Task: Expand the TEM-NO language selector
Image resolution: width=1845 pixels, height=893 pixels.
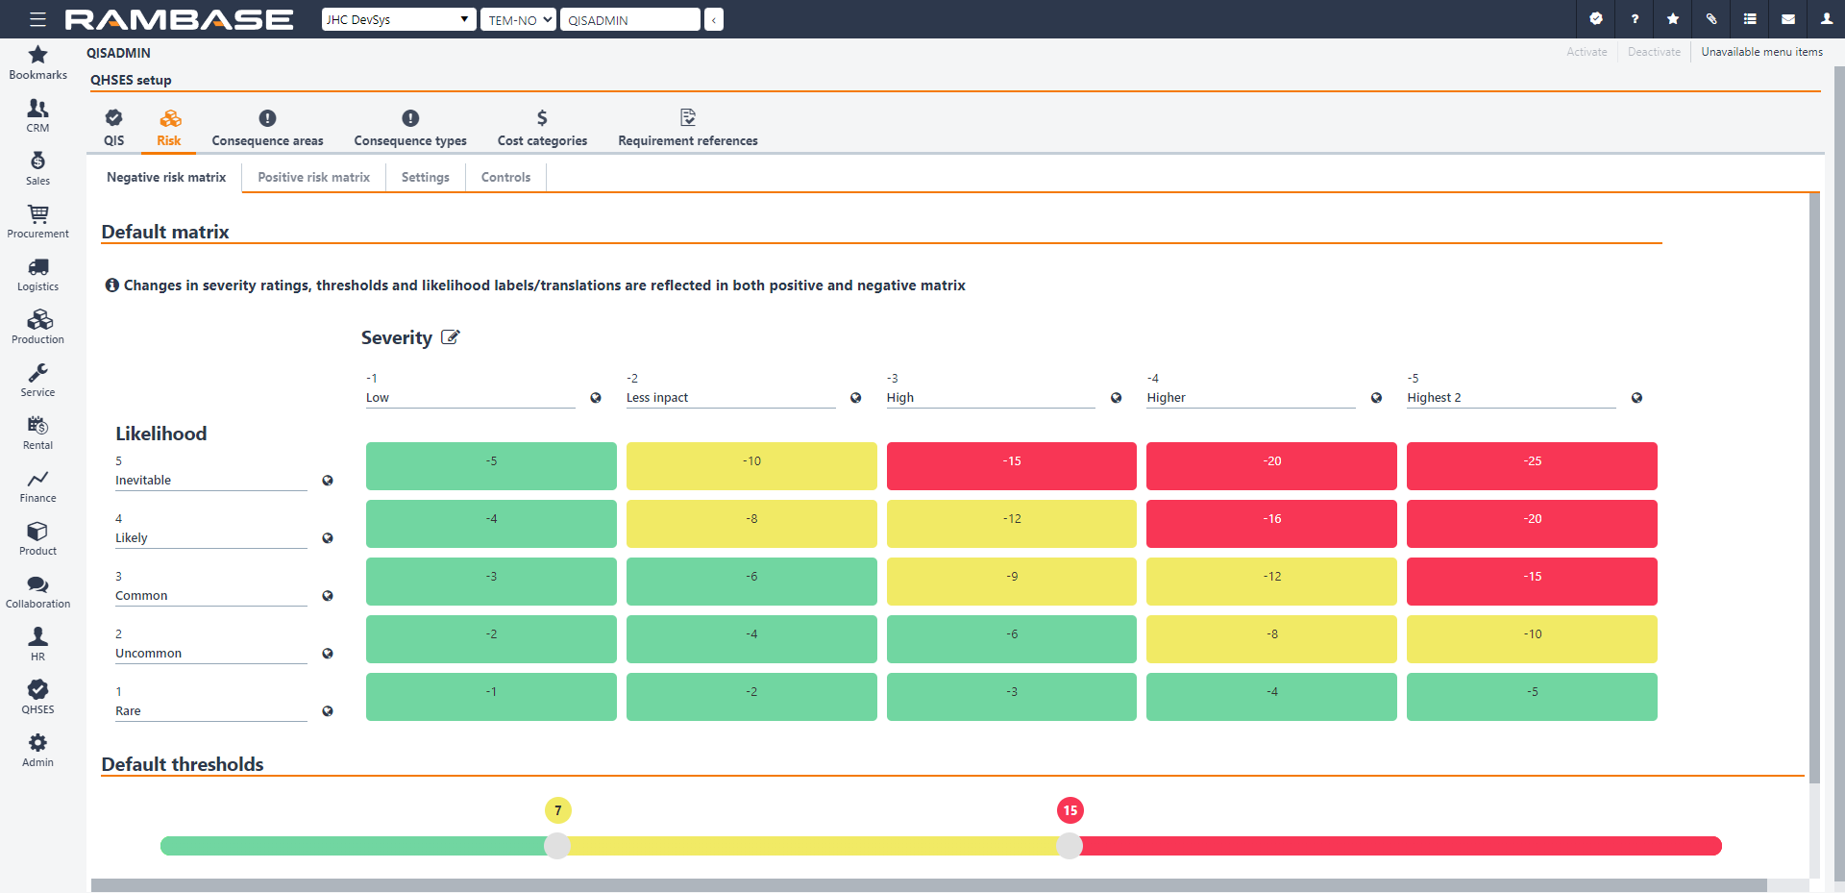Action: click(x=517, y=18)
